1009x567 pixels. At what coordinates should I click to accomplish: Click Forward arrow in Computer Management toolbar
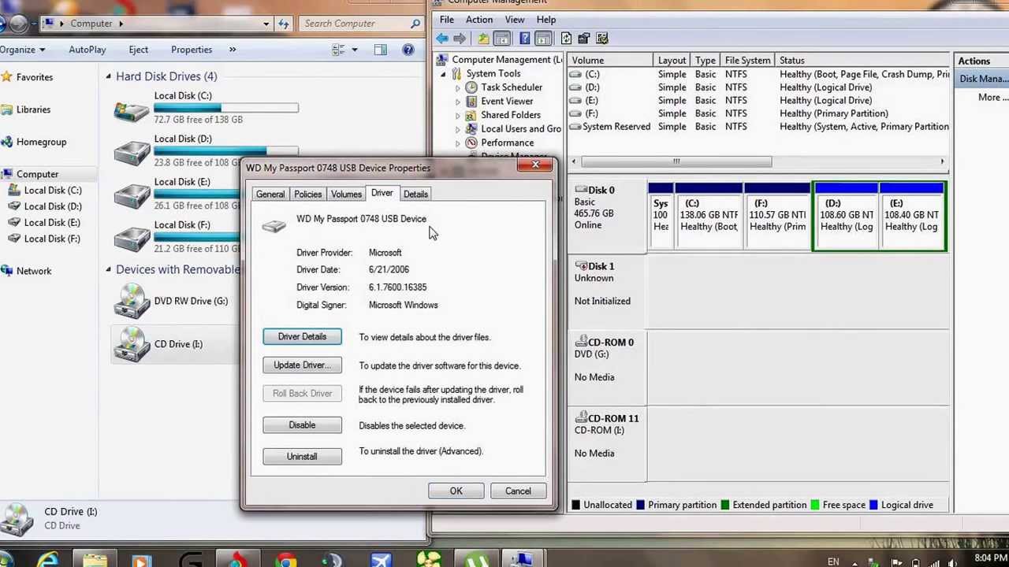[460, 39]
